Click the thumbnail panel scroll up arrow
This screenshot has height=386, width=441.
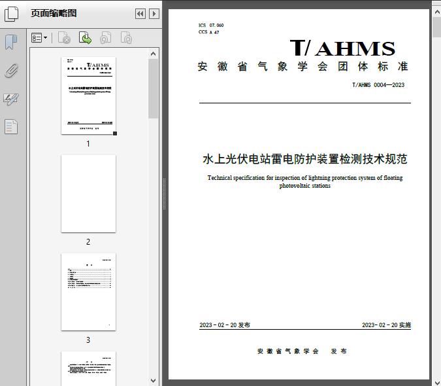[x=154, y=54]
